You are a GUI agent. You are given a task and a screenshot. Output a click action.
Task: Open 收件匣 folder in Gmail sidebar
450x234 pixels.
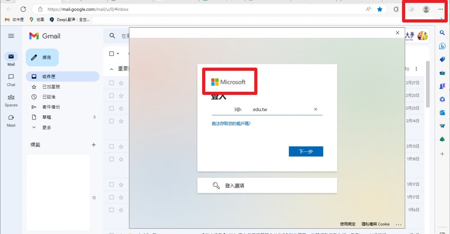point(62,76)
